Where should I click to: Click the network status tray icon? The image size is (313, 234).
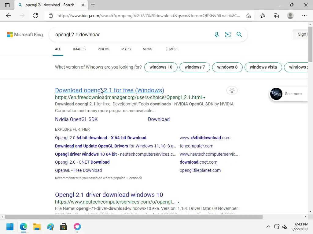[277, 227]
